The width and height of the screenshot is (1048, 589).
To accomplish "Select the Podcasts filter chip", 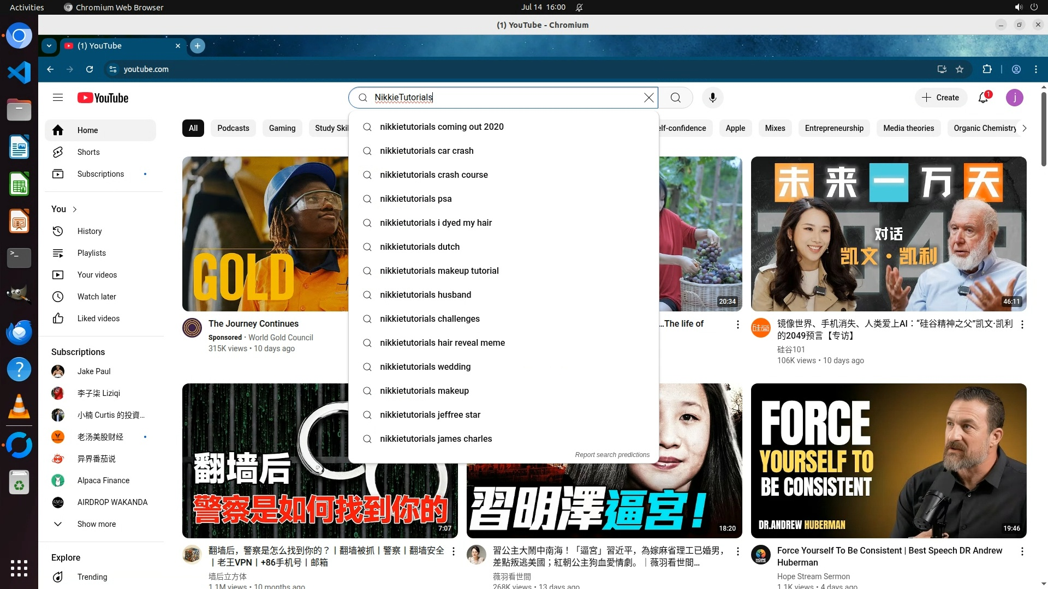I will (233, 128).
